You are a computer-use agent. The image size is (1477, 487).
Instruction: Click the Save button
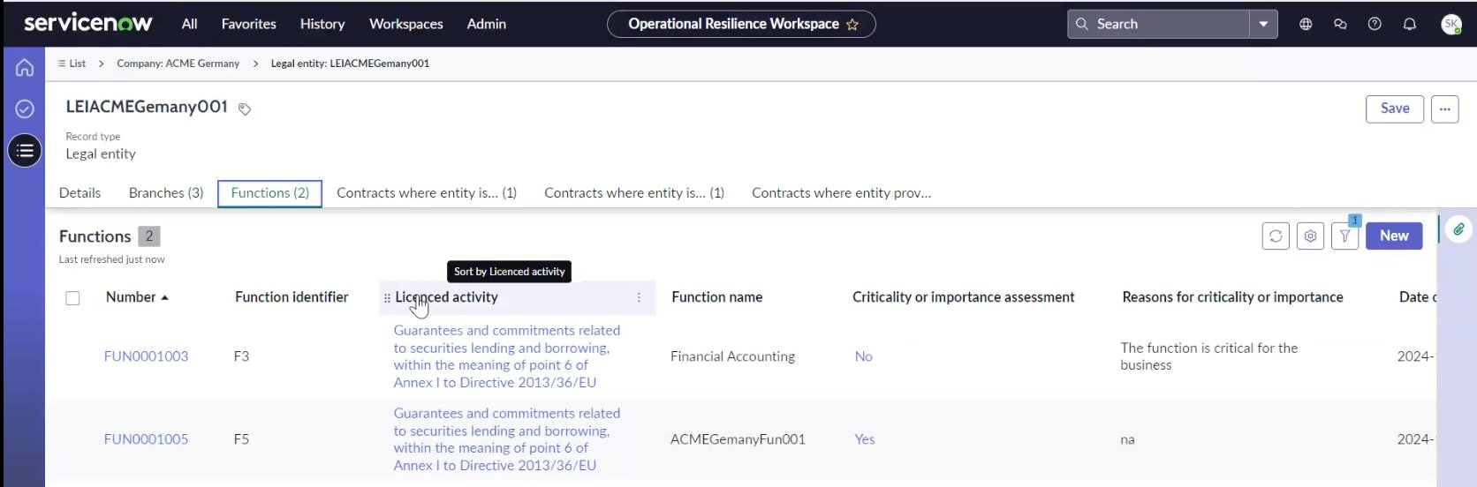coord(1395,109)
